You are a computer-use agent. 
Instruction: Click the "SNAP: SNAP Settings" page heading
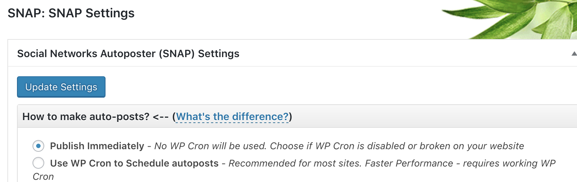pos(71,14)
